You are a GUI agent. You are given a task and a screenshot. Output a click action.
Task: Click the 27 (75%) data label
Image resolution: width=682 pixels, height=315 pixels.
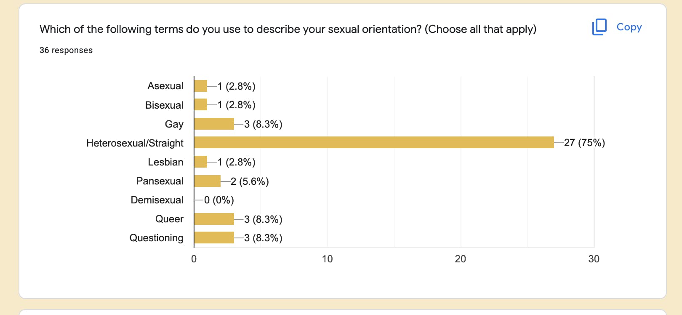tap(584, 143)
